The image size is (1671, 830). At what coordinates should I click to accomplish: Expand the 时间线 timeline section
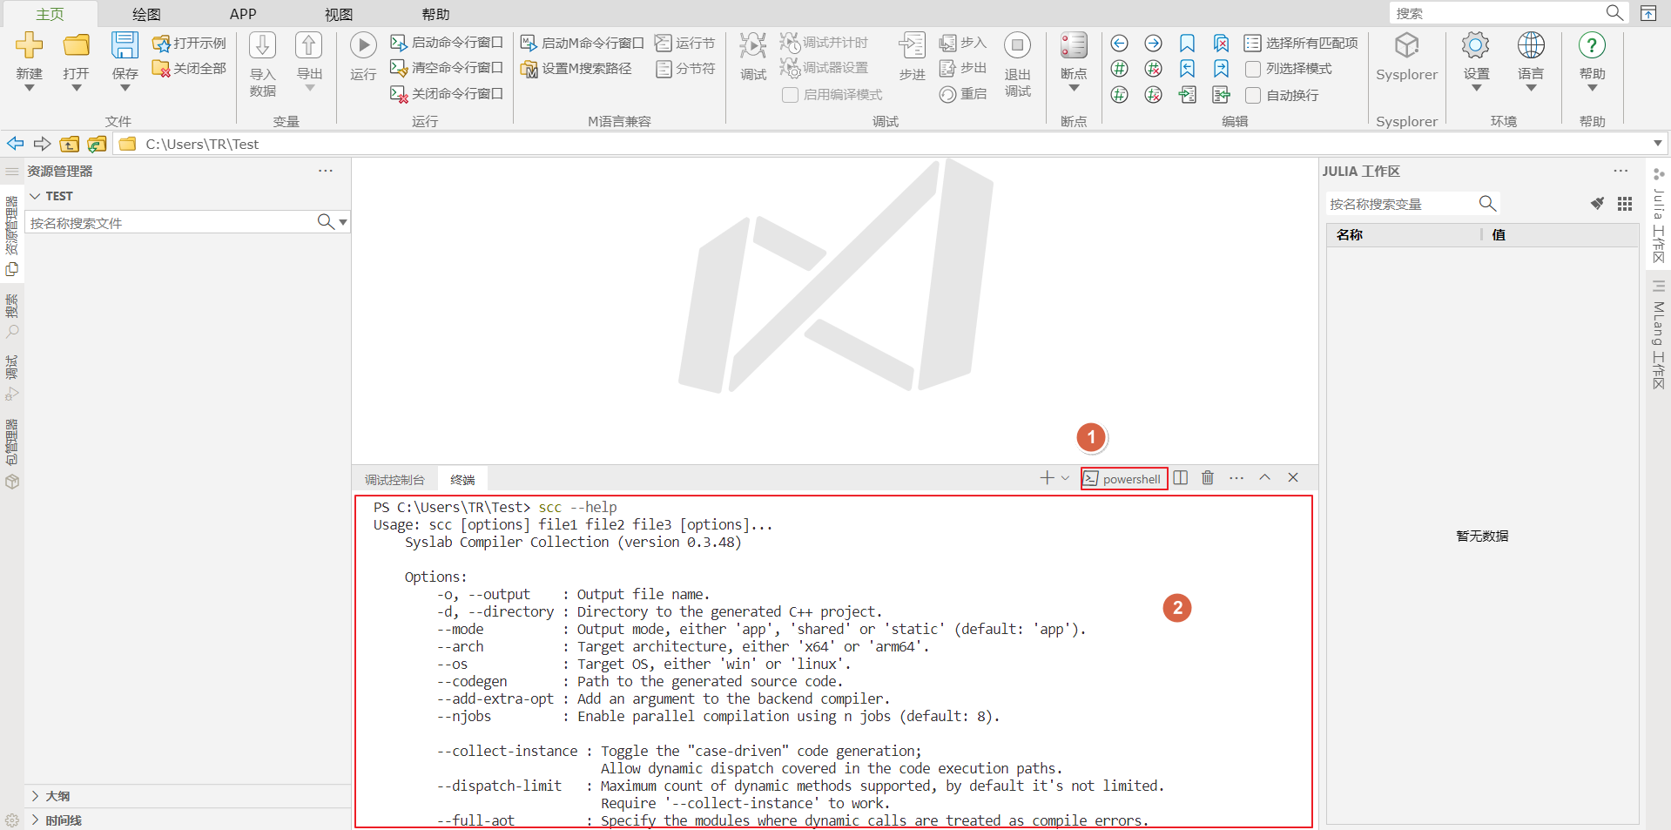pyautogui.click(x=35, y=820)
